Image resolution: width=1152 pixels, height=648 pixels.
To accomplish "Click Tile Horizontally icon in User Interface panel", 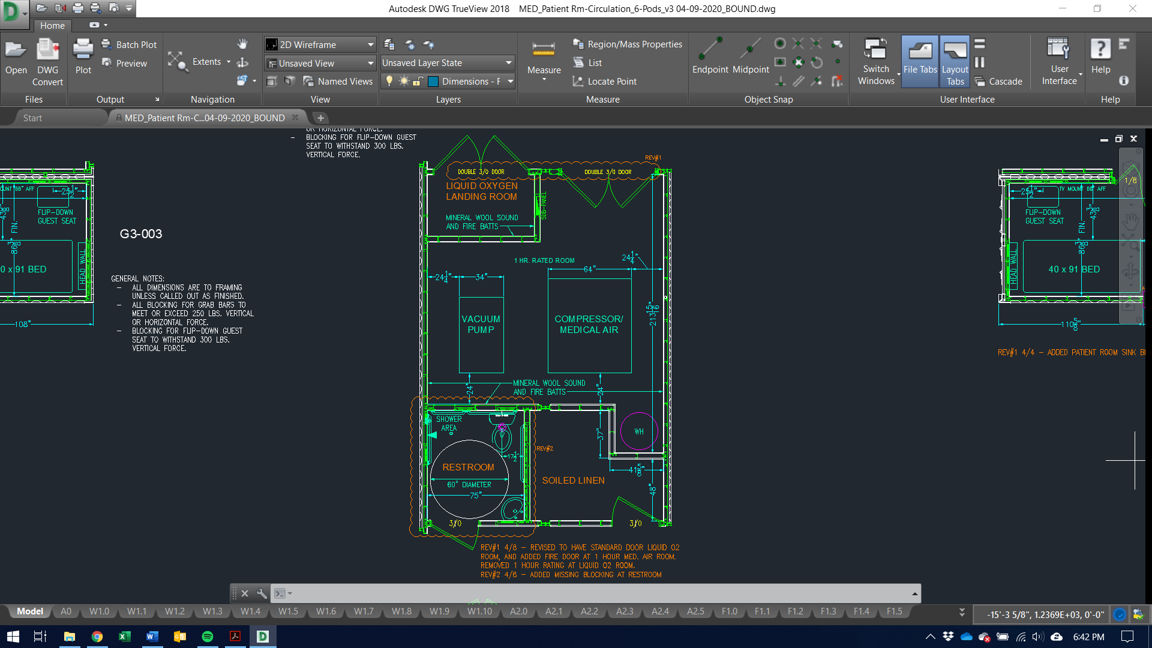I will tap(980, 44).
